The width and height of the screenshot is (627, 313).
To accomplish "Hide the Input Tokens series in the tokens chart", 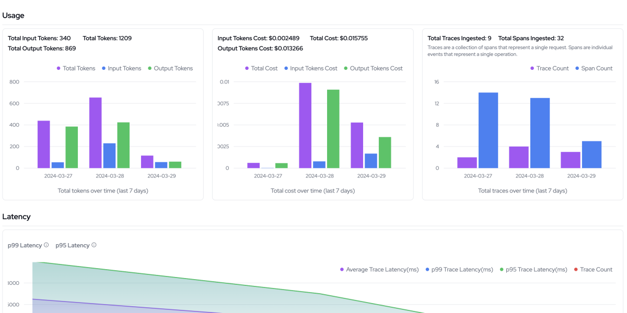I will [x=121, y=68].
